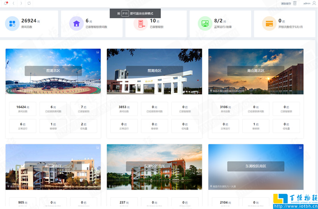The image size is (318, 209).
Task: Click the 16424 room total cell
Action: [23, 109]
